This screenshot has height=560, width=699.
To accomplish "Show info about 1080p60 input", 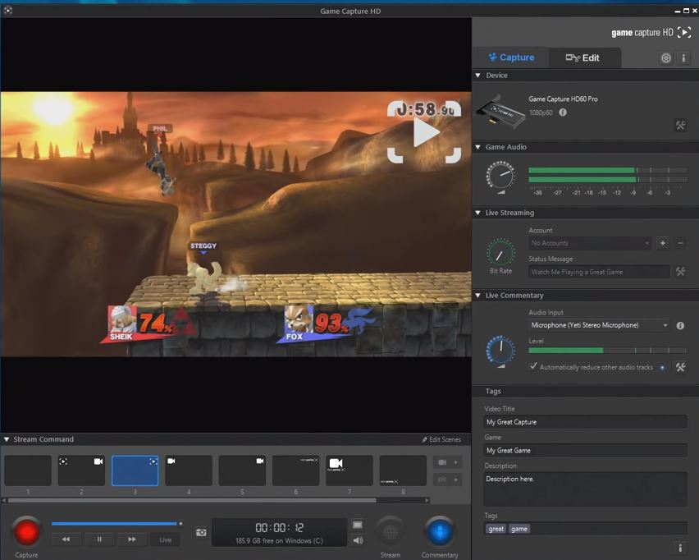I will tap(563, 112).
